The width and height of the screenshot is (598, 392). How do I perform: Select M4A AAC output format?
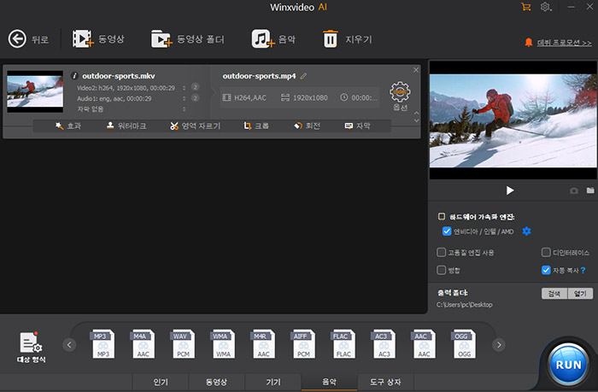(143, 344)
